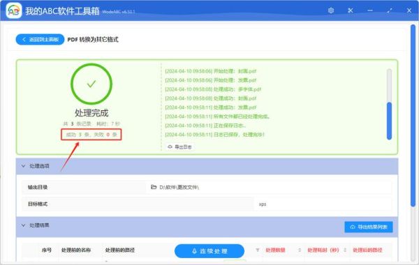Image resolution: width=419 pixels, height=265 pixels.
Task: Open the settings gear icon in title bar
Action: point(331,10)
